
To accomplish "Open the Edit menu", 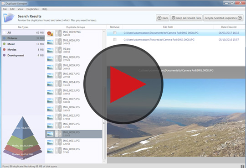I will (12, 9).
